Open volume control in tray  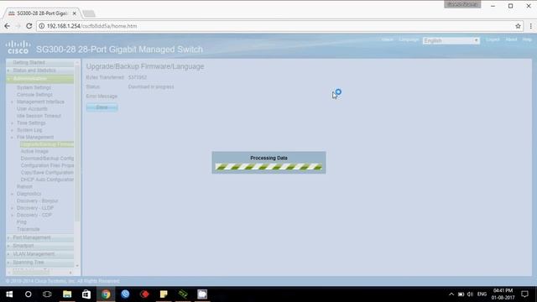coord(470,294)
